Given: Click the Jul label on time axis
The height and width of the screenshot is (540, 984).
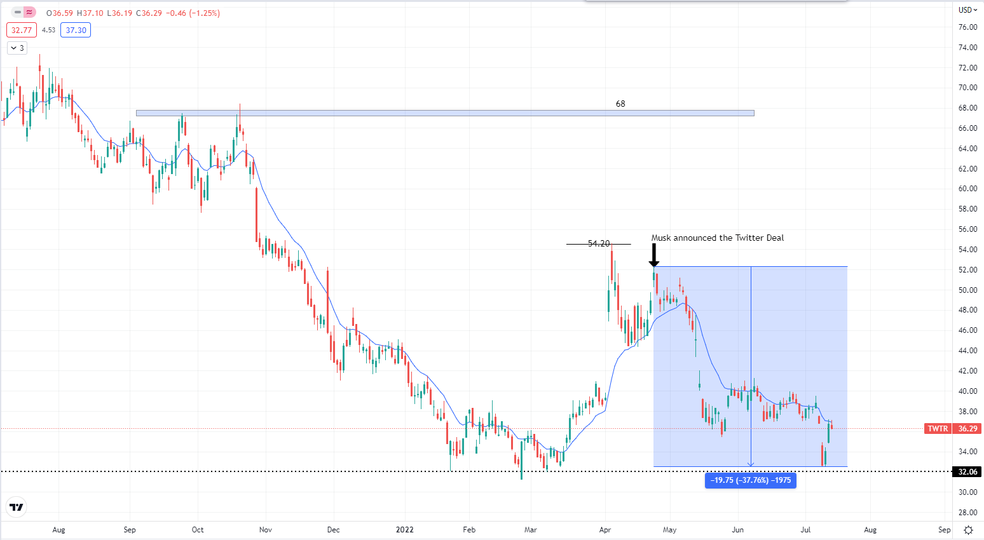Looking at the screenshot, I should (x=805, y=530).
